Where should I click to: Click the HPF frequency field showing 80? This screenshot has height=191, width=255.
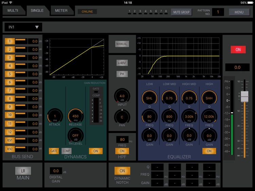tap(122, 139)
